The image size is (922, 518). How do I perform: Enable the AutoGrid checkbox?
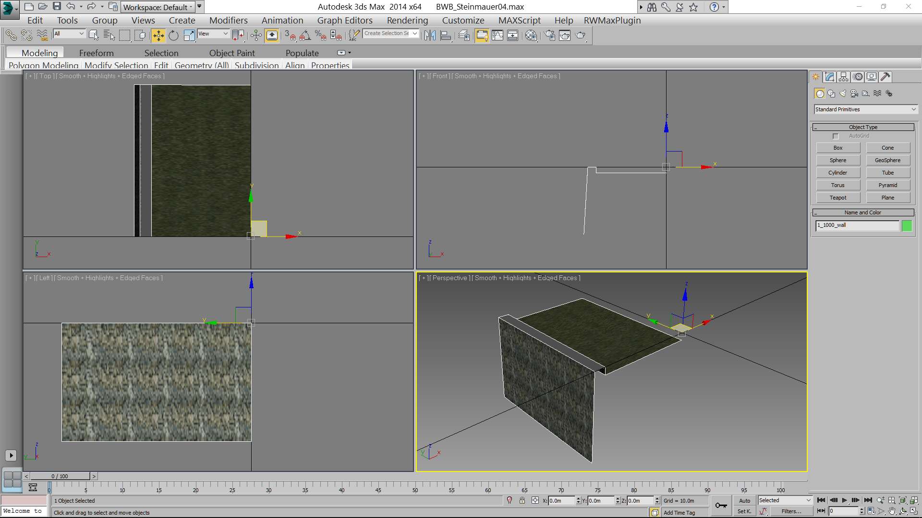point(836,136)
